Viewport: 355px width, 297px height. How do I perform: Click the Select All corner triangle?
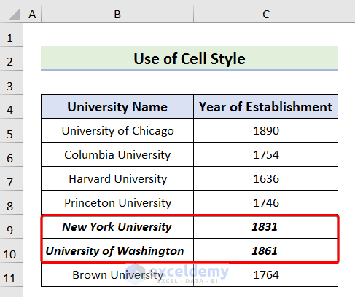15,14
